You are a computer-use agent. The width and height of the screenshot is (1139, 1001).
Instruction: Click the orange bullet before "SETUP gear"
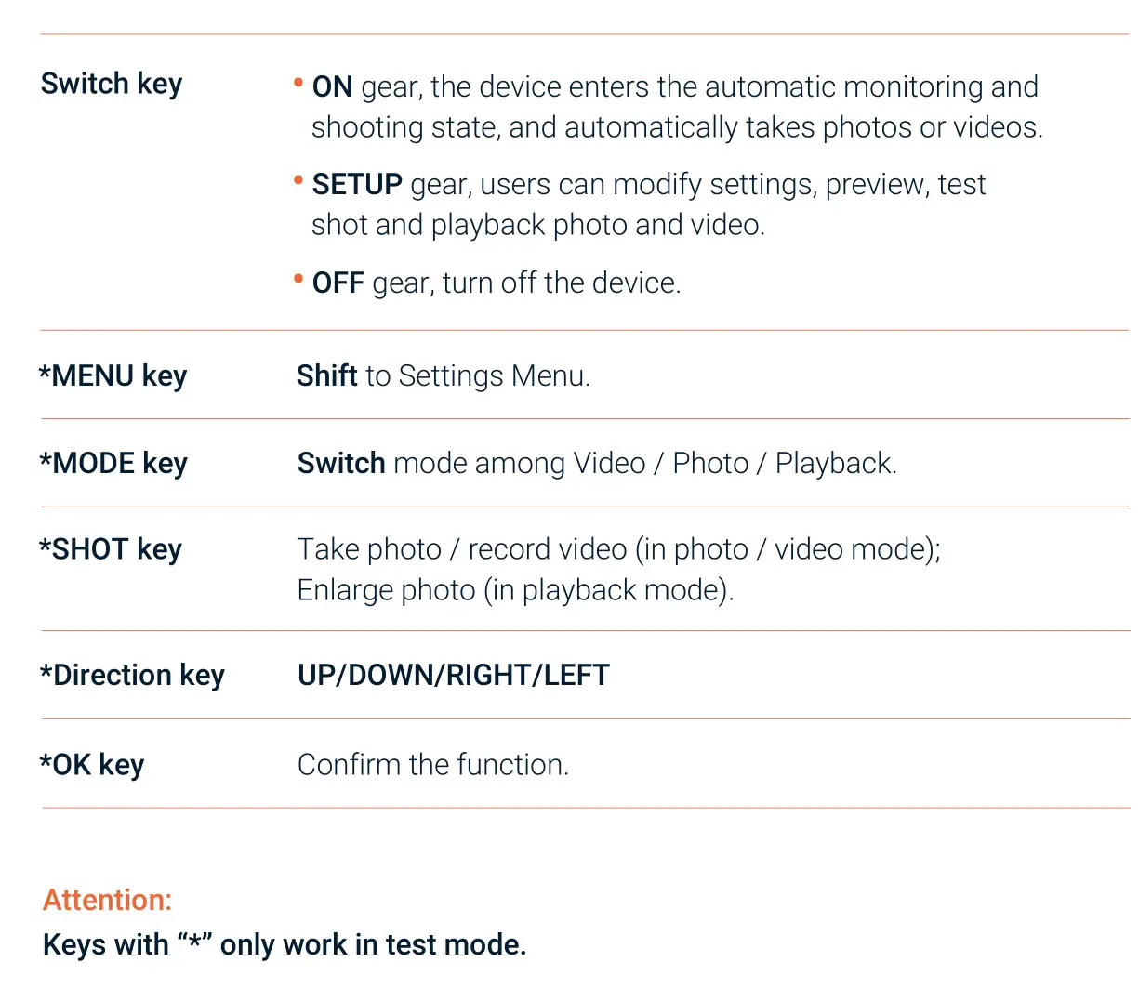click(298, 180)
